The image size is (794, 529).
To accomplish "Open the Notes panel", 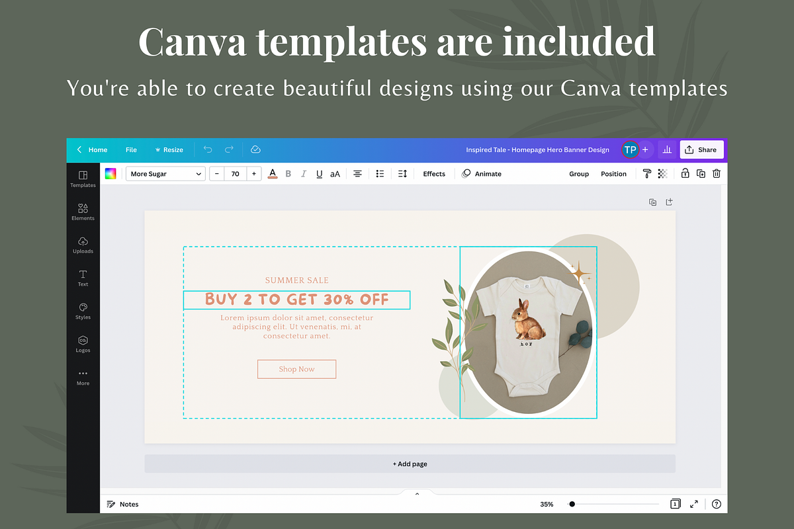I will pyautogui.click(x=123, y=504).
